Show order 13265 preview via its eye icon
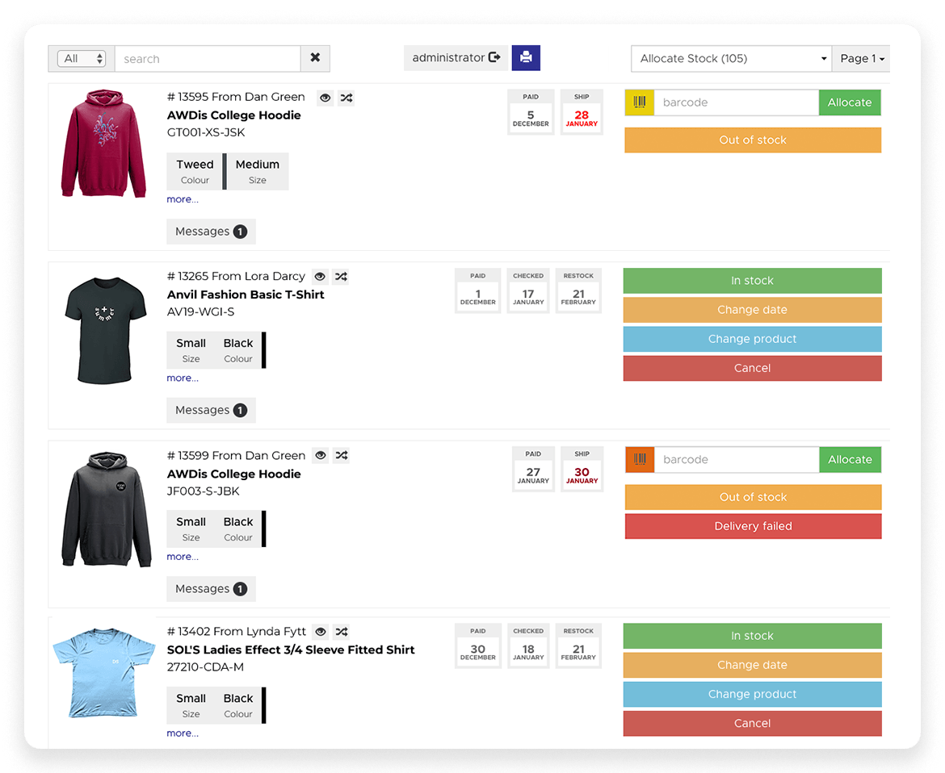 pos(320,276)
